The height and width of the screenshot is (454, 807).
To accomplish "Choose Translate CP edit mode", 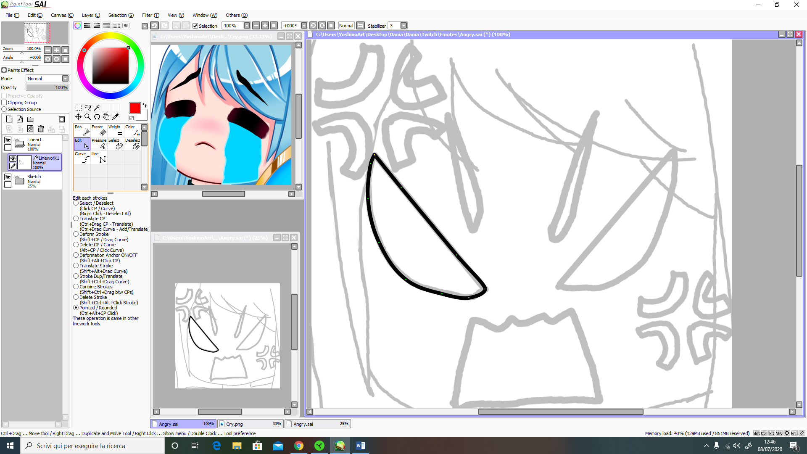I will click(x=76, y=219).
